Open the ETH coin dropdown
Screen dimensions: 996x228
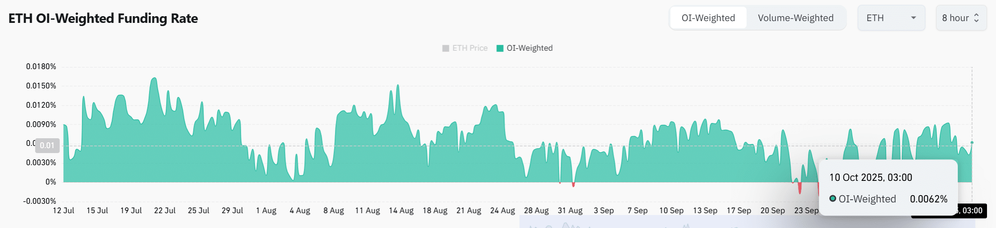click(891, 18)
